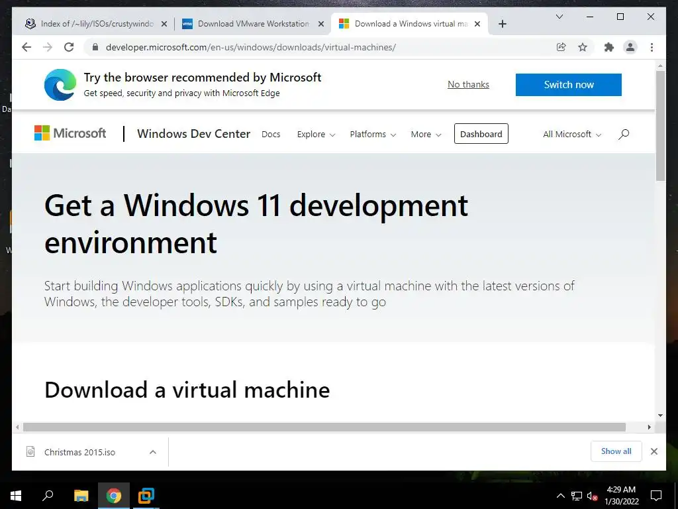
Task: Show hidden system tray icons
Action: click(x=560, y=496)
